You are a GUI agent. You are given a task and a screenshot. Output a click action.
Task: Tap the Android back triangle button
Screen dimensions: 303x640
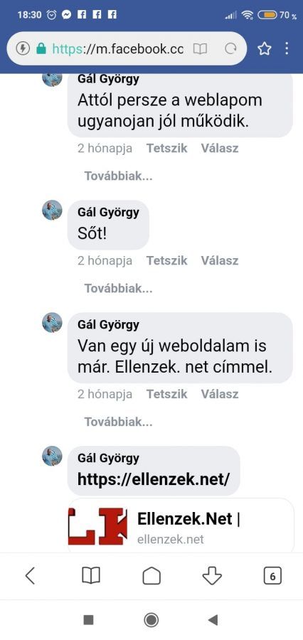point(213,620)
